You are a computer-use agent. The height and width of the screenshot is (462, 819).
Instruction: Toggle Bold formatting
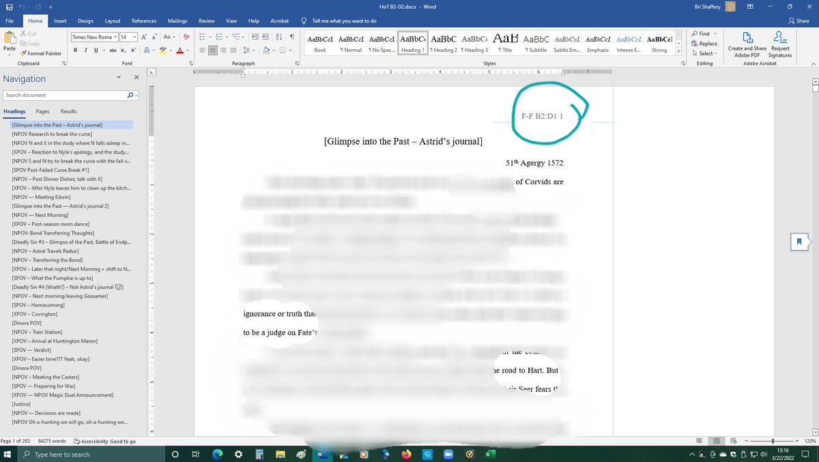pos(75,50)
